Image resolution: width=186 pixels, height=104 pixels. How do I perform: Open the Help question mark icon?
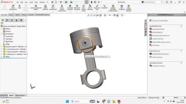tap(171, 2)
